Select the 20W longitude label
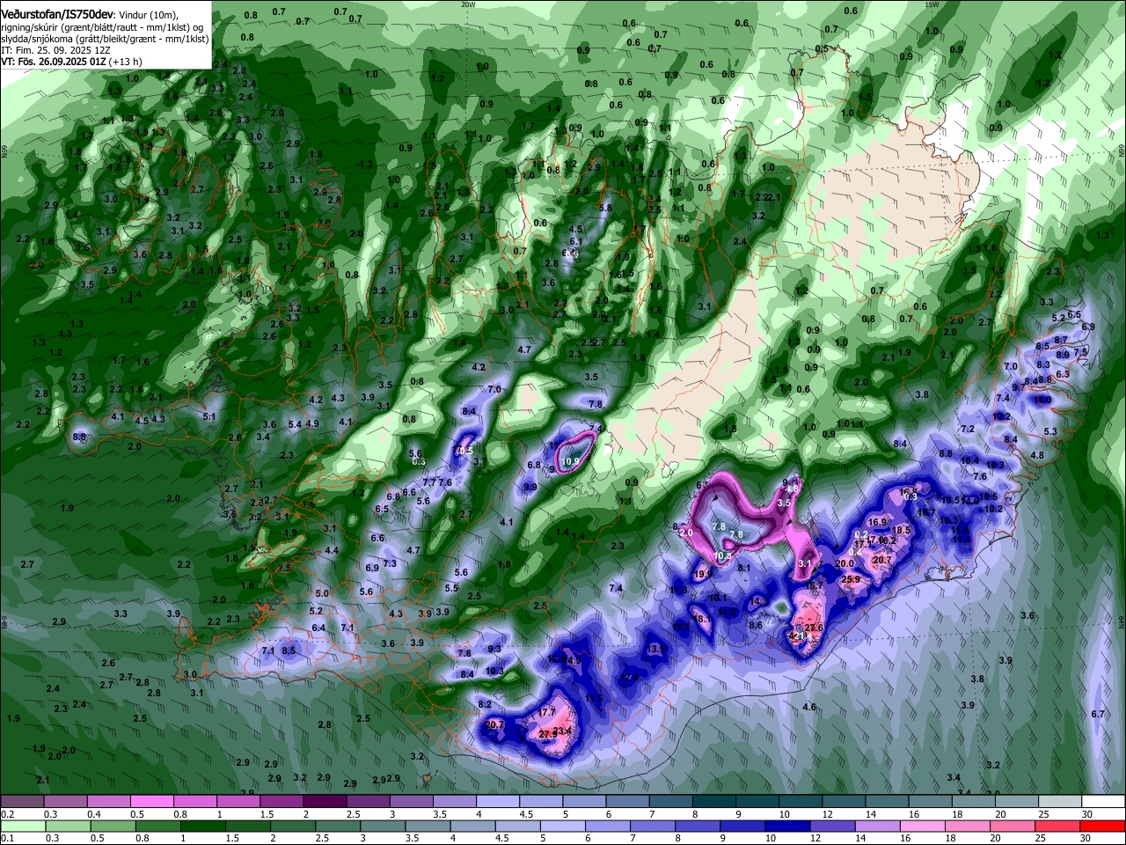This screenshot has height=845, width=1126. [x=468, y=4]
